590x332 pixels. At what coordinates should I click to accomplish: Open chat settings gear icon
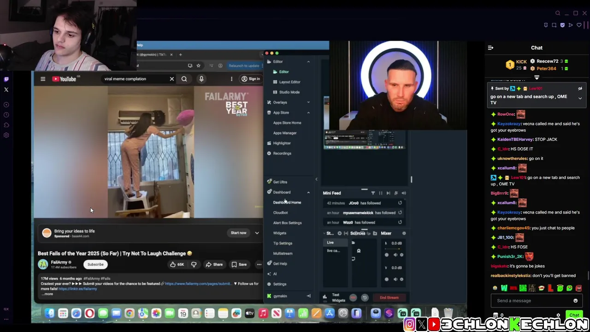click(558, 315)
